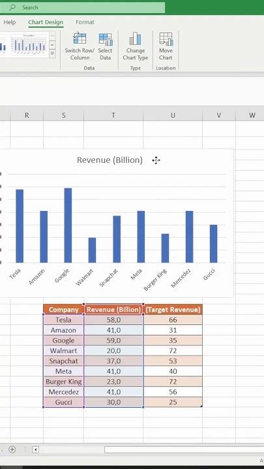Select column T header
This screenshot has width=264, height=469.
pyautogui.click(x=113, y=115)
